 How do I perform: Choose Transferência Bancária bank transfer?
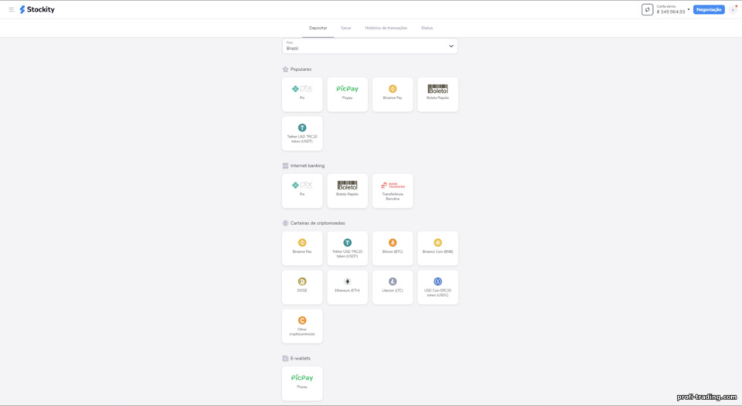coord(393,191)
